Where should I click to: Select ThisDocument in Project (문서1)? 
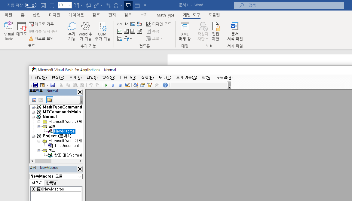pos(66,146)
